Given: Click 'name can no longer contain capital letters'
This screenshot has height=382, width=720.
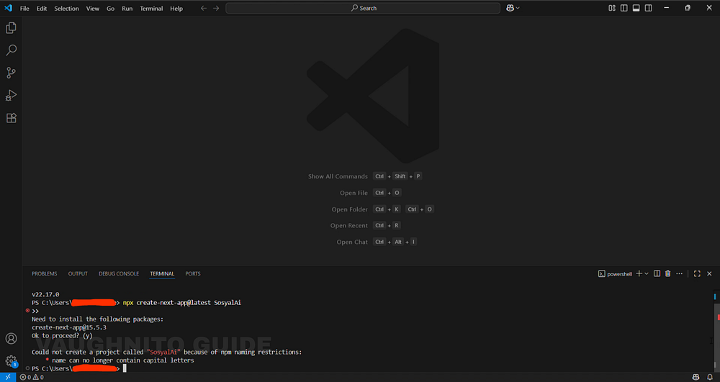Looking at the screenshot, I should 123,360.
